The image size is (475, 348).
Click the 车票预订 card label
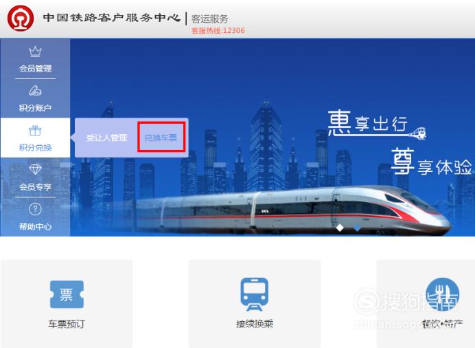[x=67, y=324]
